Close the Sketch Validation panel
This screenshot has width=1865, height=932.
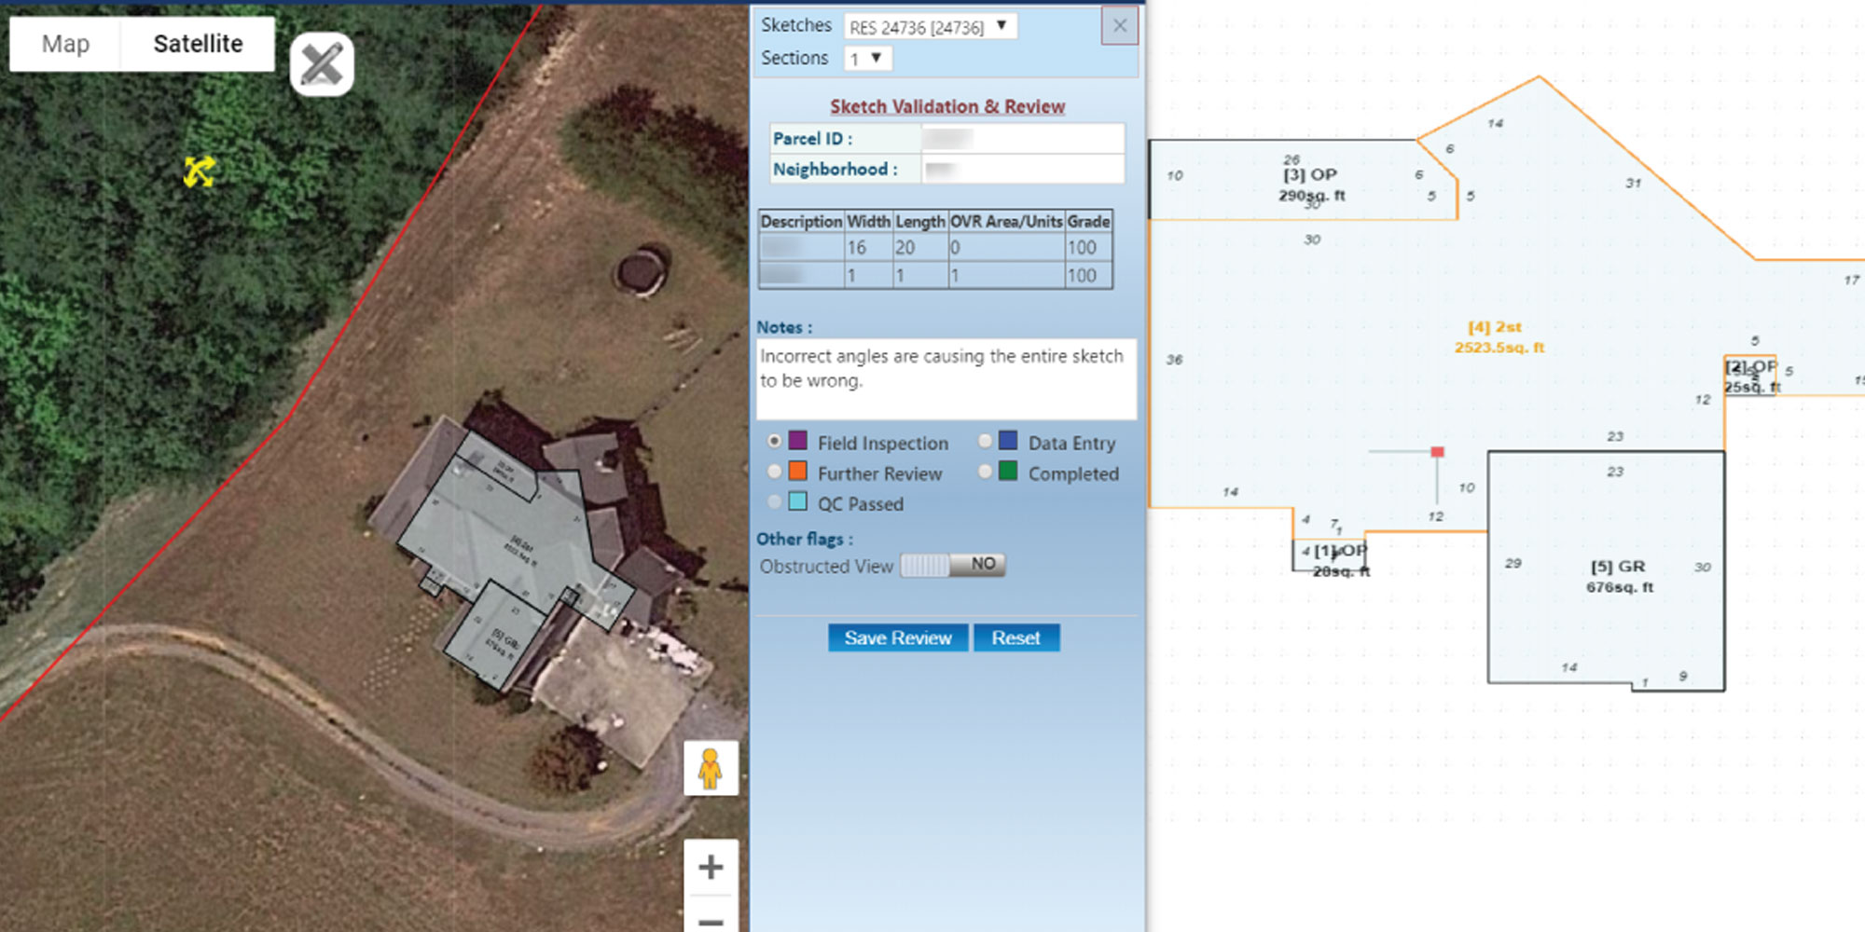point(1120,26)
